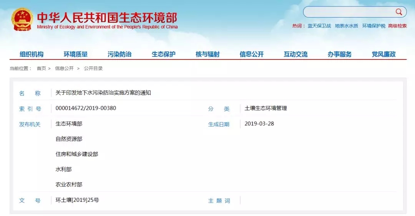Click the 生成日期 field label

(x=219, y=125)
